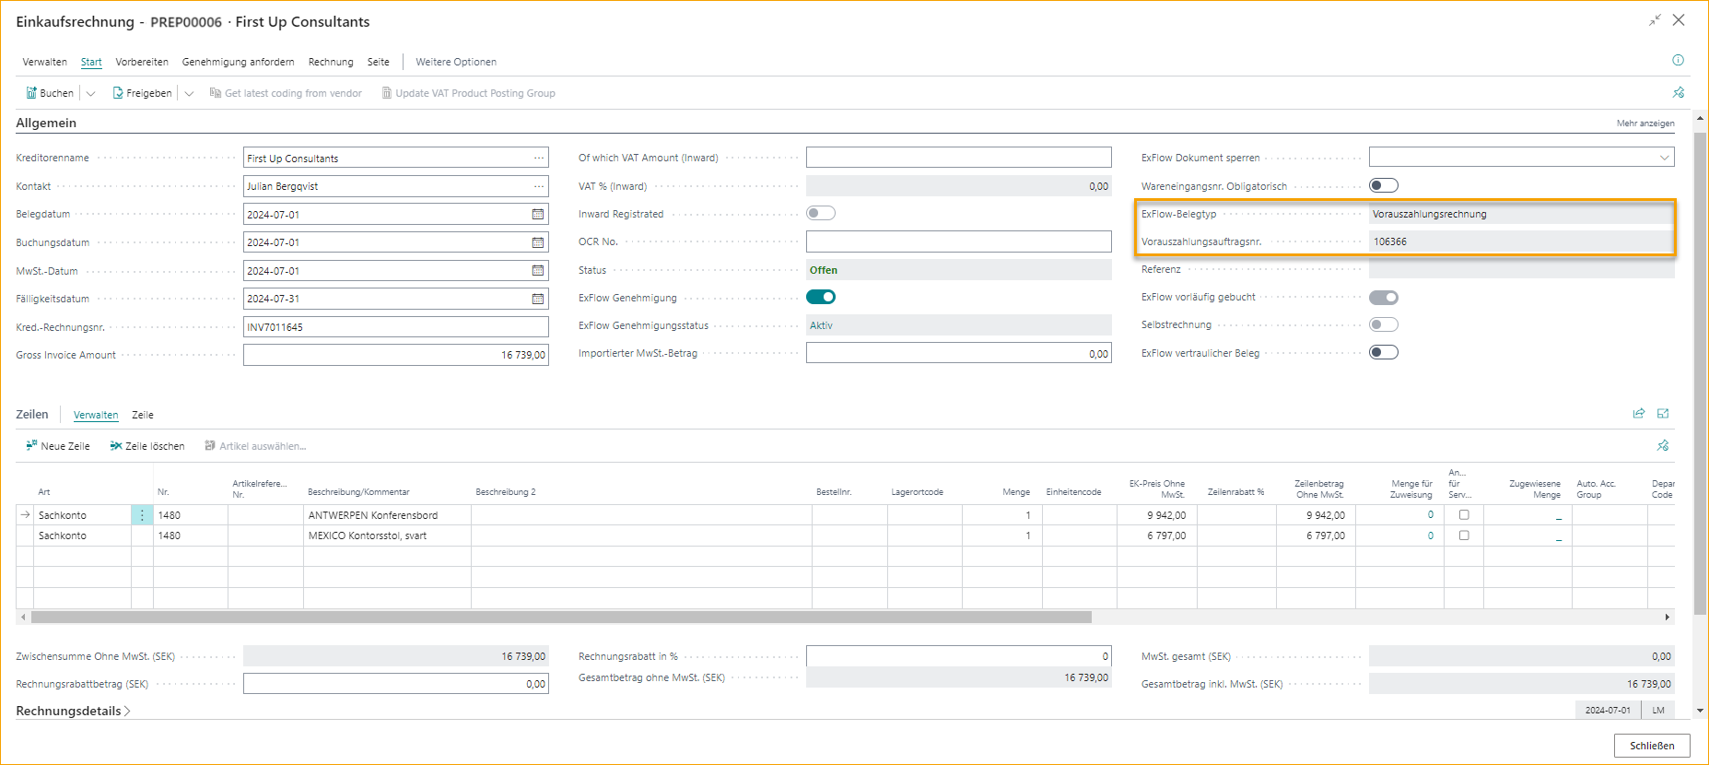Click Mehr anzeigen in Allgemein
The image size is (1709, 765).
(1645, 124)
